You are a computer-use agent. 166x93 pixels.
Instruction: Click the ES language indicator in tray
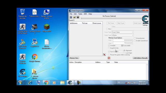coord(119,82)
